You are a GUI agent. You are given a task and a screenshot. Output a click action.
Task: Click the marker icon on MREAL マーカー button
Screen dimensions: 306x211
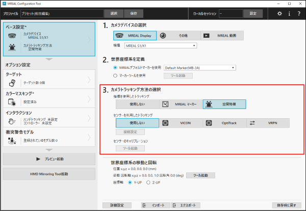(165, 104)
